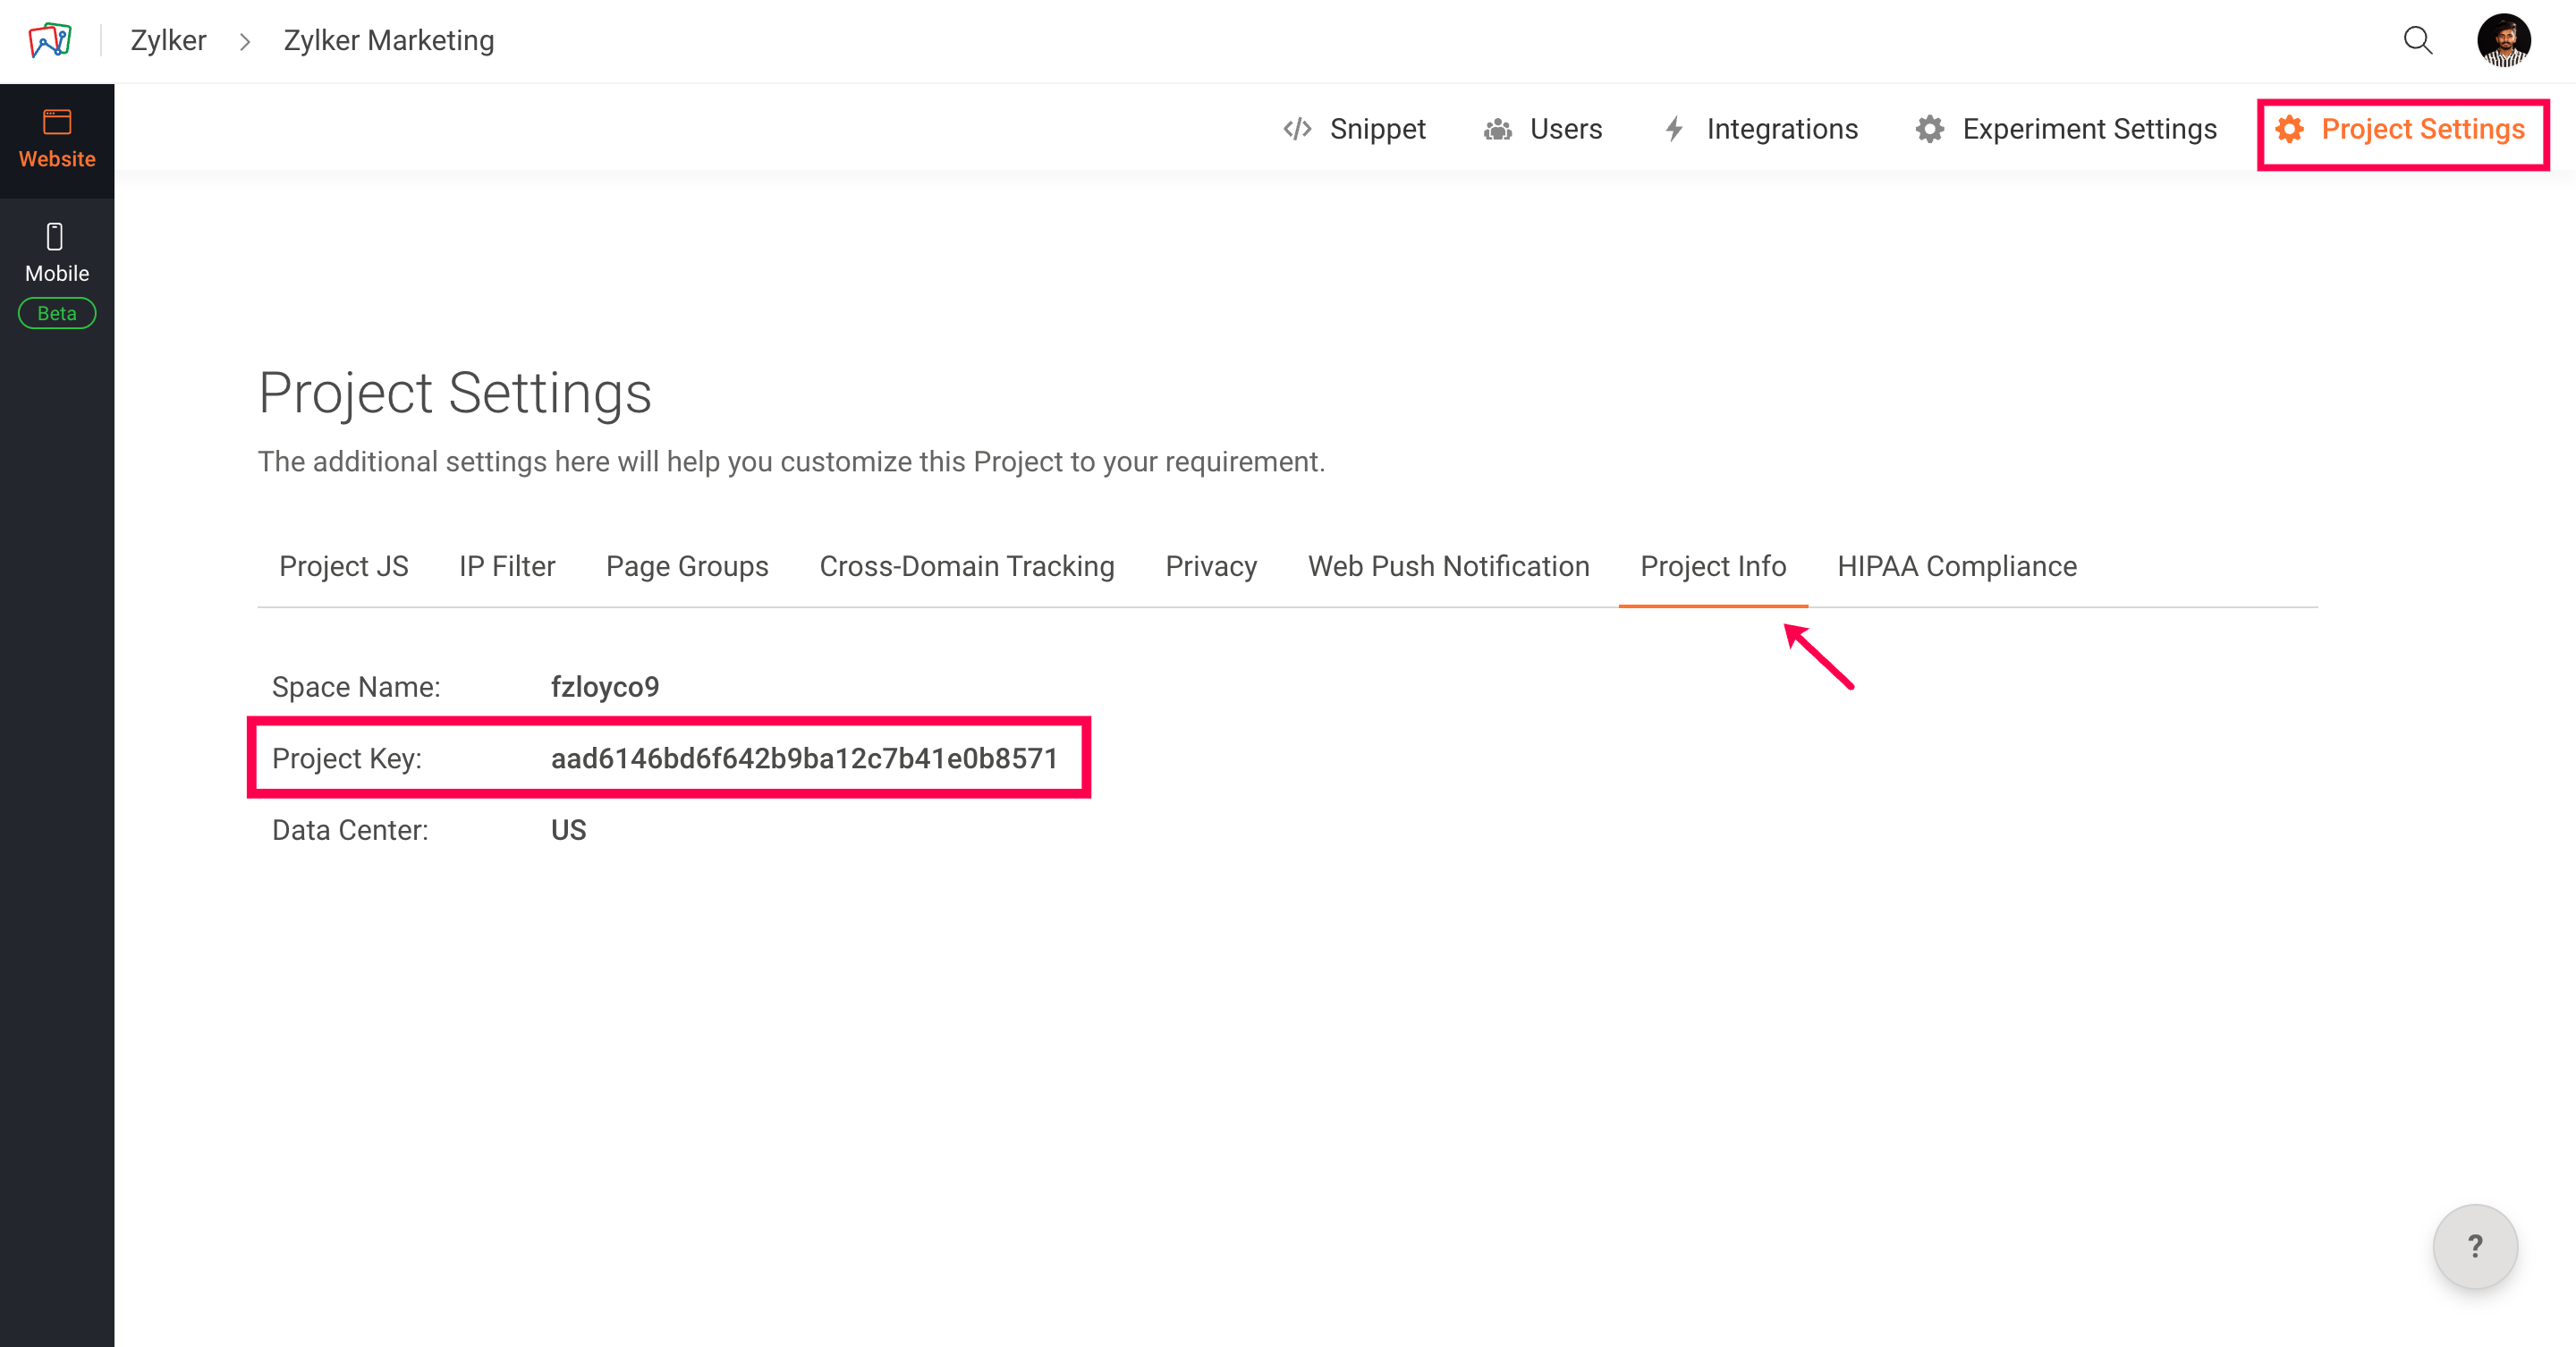Image resolution: width=2576 pixels, height=1347 pixels.
Task: Switch to the HIPAA Compliance tab
Action: pos(1957,566)
